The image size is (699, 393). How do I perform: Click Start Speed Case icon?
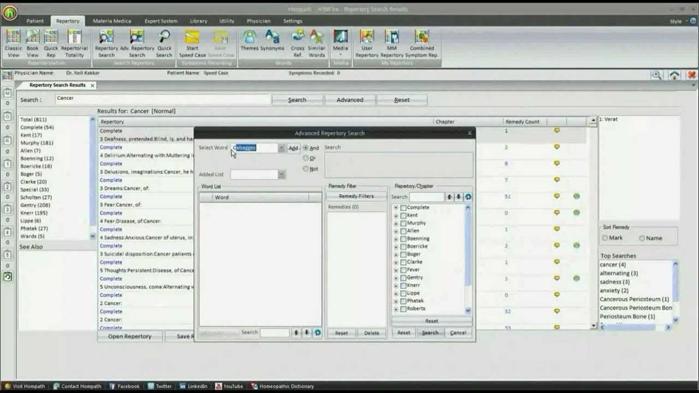click(192, 44)
